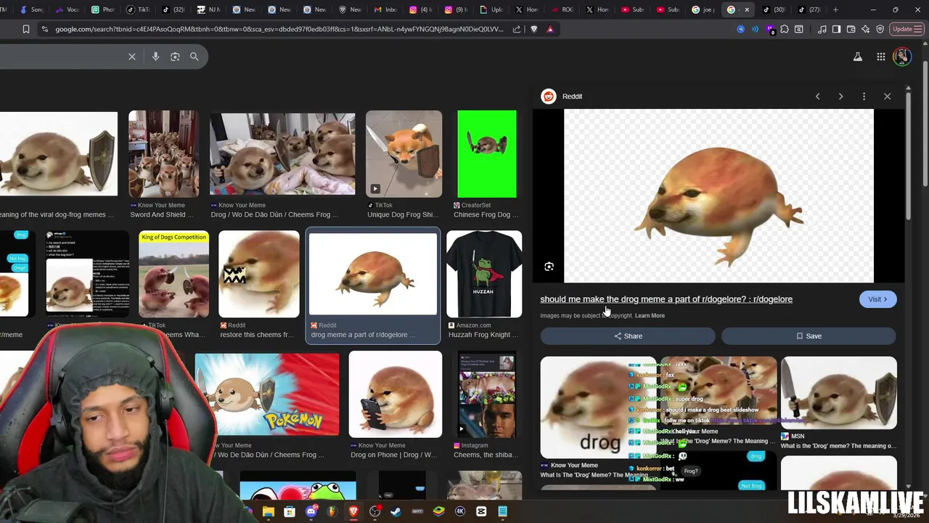929x523 pixels.
Task: Open CapCut from taskbar
Action: coord(481,511)
